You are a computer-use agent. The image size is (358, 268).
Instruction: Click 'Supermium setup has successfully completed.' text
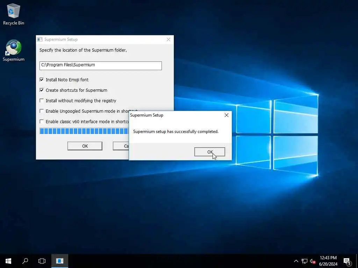pos(176,132)
